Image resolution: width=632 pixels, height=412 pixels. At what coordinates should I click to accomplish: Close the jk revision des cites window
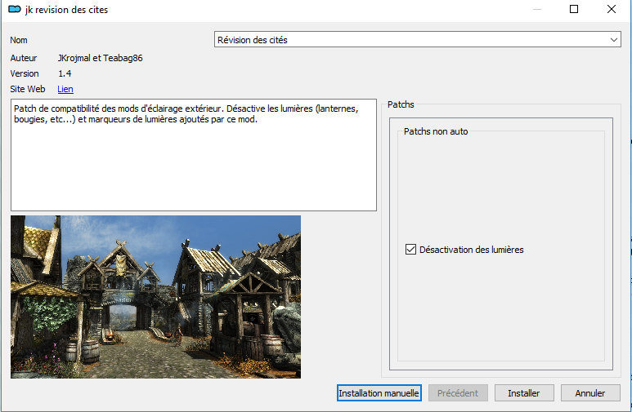(x=612, y=9)
